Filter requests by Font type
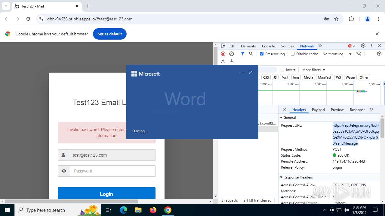 click(x=285, y=77)
